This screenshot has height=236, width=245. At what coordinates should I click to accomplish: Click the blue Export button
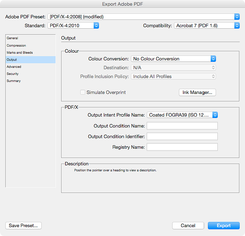click(223, 225)
